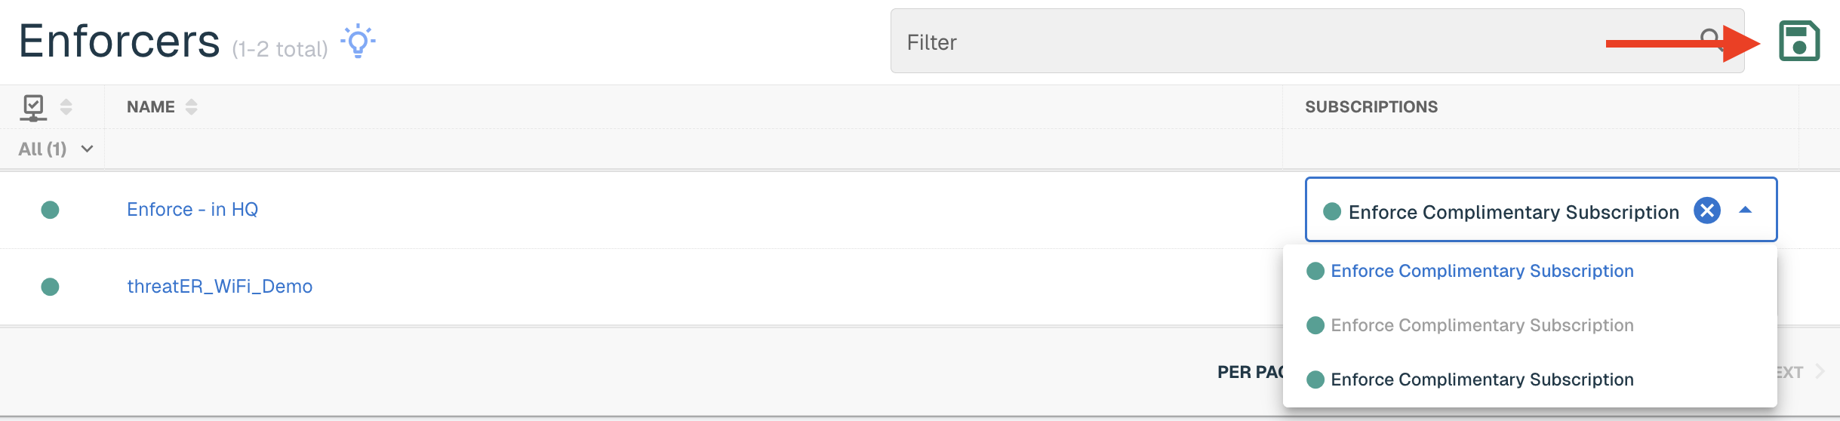This screenshot has width=1840, height=421.
Task: Click the SUBSCRIPTIONS column header
Action: click(1371, 107)
